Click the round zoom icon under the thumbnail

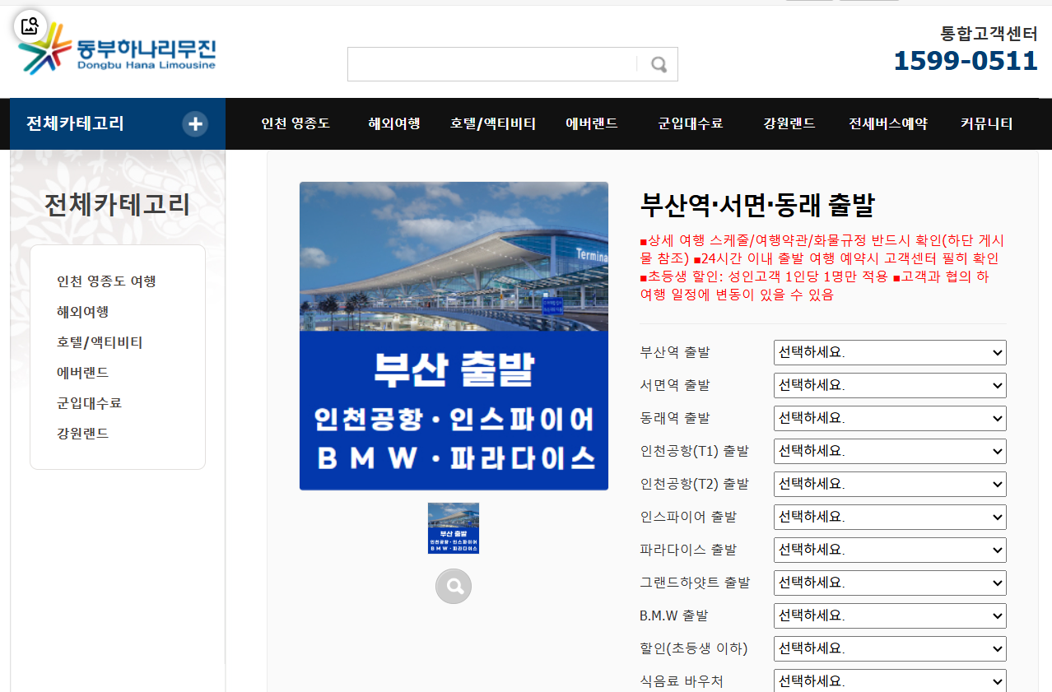point(454,586)
